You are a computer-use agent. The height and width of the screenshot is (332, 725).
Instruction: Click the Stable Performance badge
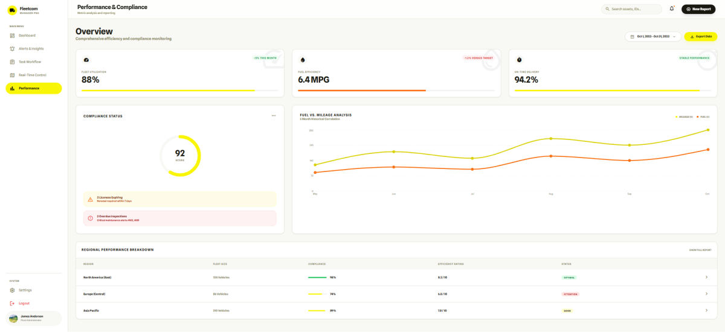click(695, 58)
